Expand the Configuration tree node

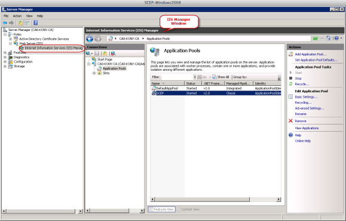(x=5, y=62)
